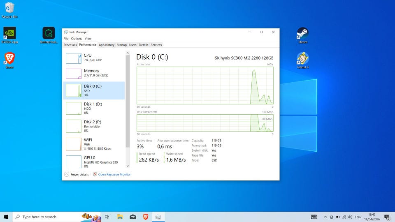Image resolution: width=395 pixels, height=222 pixels.
Task: Switch ENG input language indicator
Action: [358, 217]
